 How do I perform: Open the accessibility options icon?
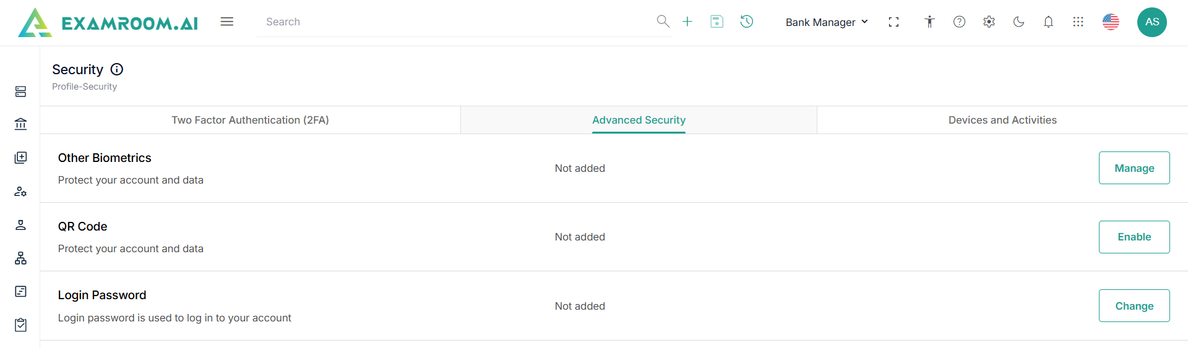(929, 22)
